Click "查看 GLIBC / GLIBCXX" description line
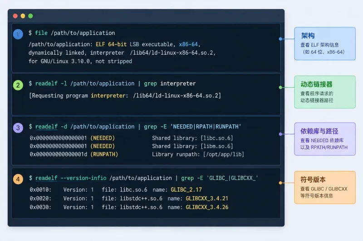The image size is (363, 241). point(324,189)
